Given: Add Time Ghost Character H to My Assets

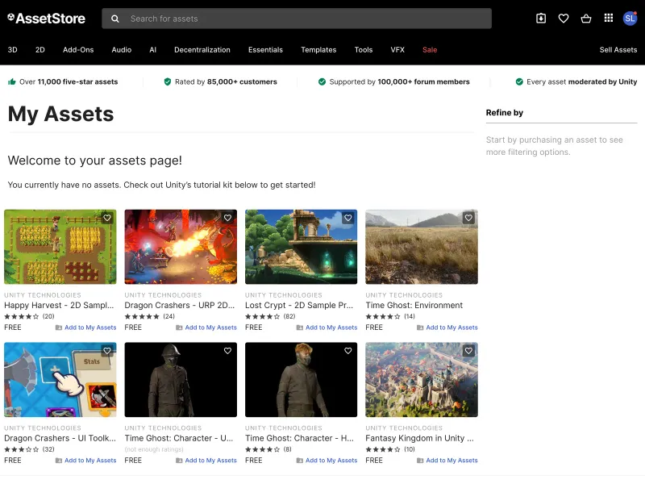Looking at the screenshot, I should coord(327,460).
